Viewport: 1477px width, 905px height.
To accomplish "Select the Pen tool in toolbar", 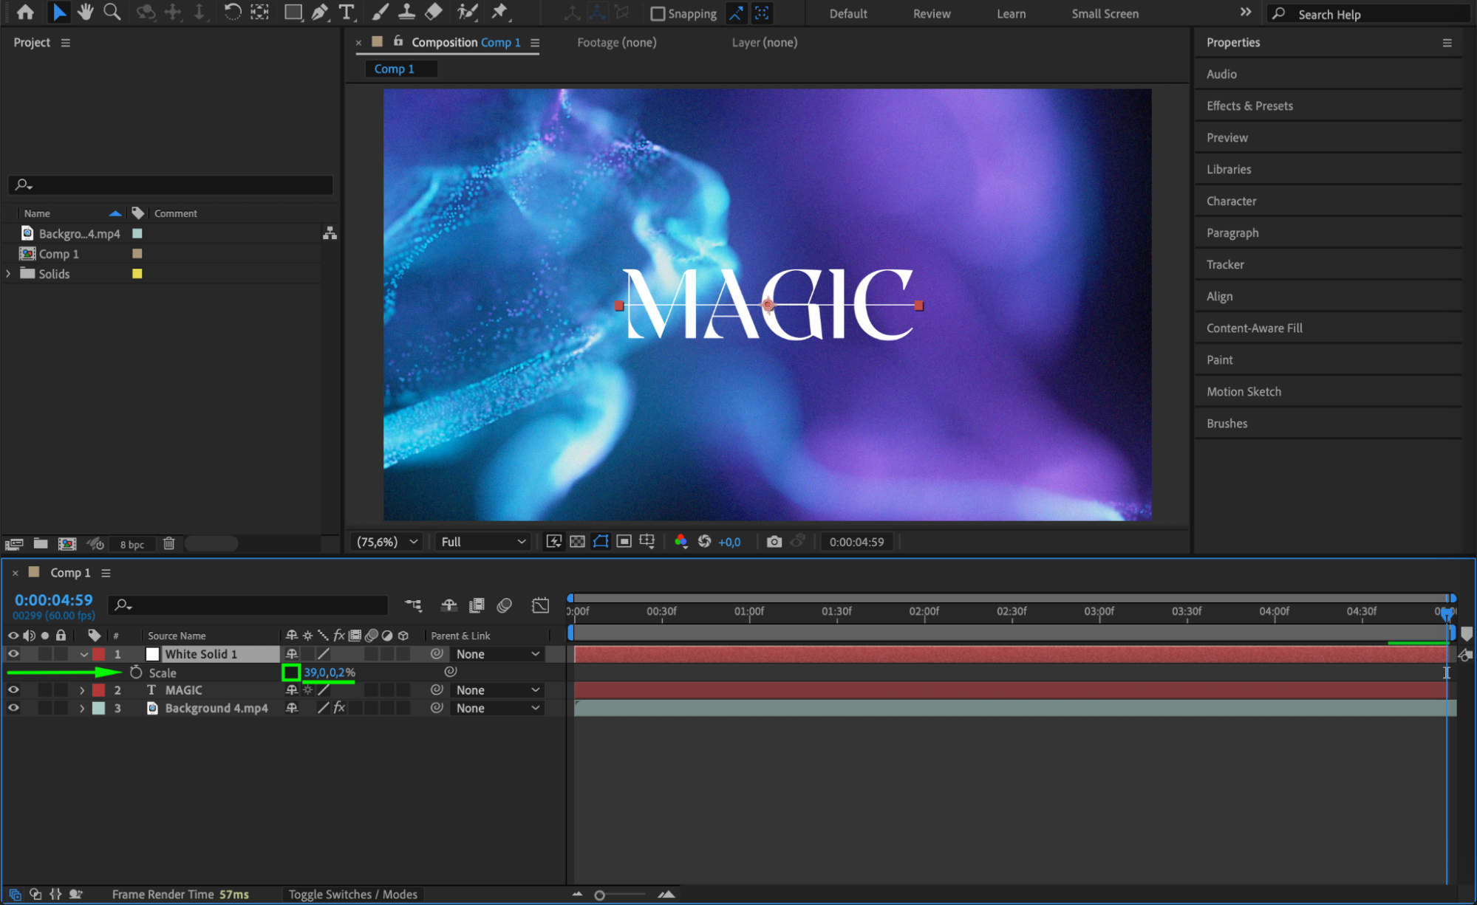I will pos(320,13).
